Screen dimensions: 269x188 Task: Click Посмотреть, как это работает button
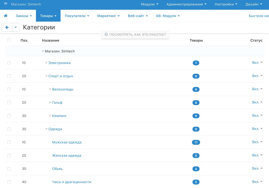tap(135, 35)
